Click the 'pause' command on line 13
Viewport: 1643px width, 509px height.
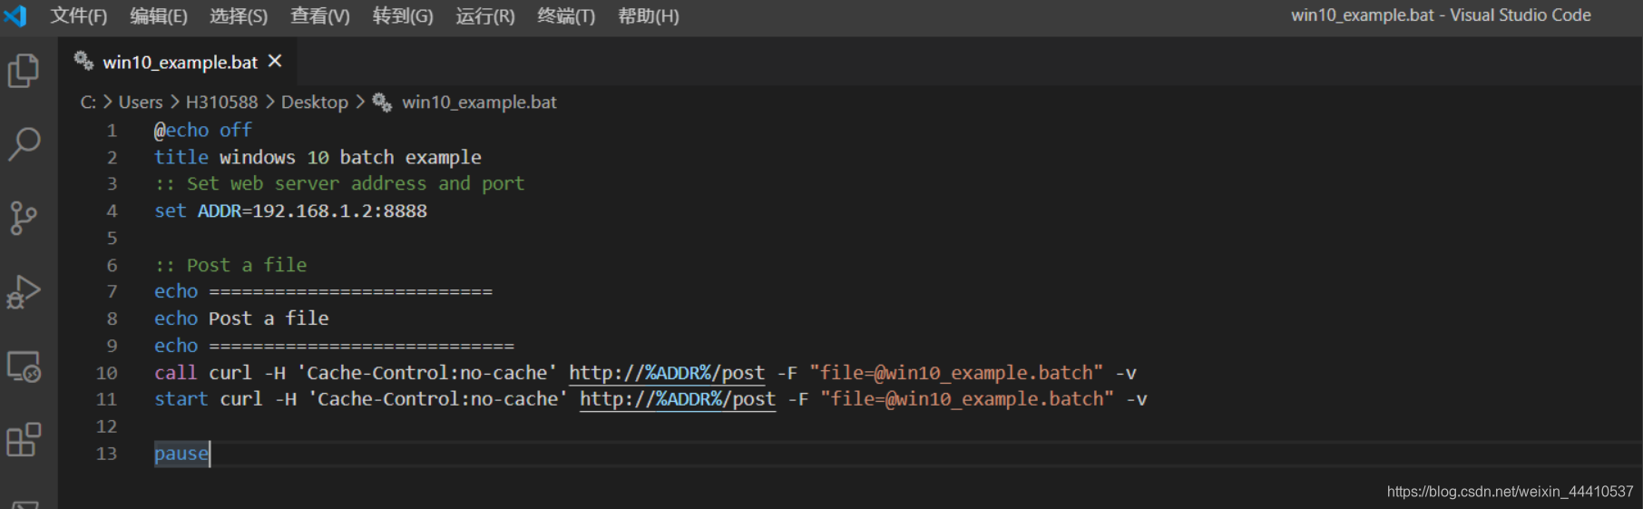pos(181,454)
